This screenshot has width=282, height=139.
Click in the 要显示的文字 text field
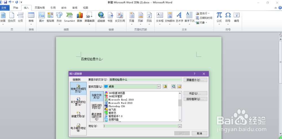tap(145, 80)
